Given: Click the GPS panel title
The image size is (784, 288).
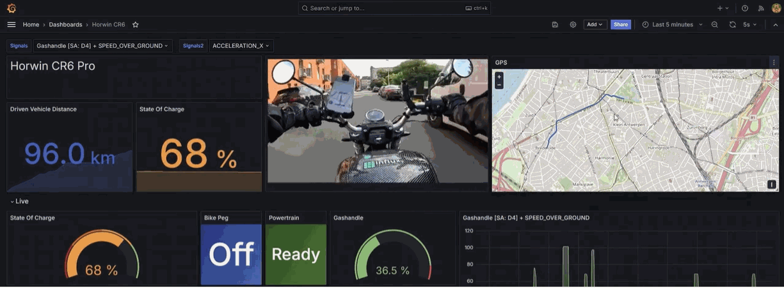Looking at the screenshot, I should coord(501,63).
